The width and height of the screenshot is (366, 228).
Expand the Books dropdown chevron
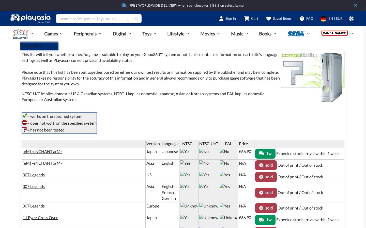[275, 34]
